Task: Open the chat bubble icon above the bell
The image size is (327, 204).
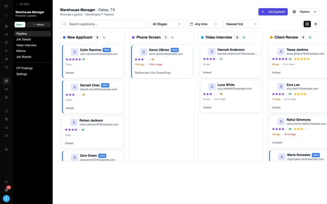Action: click(6, 182)
